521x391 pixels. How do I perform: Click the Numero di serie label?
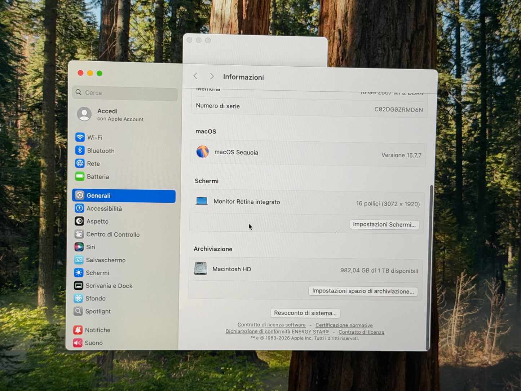pos(218,106)
